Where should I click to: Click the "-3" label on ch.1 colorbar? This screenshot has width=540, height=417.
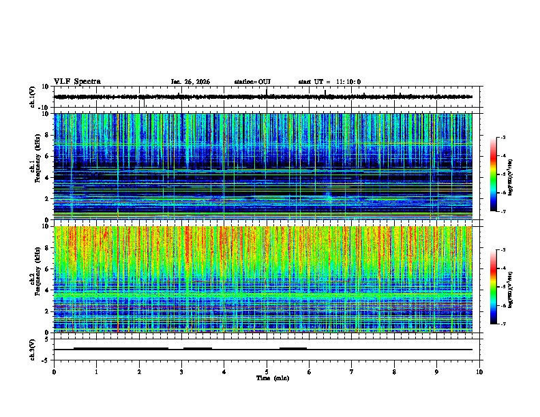tap(502, 137)
